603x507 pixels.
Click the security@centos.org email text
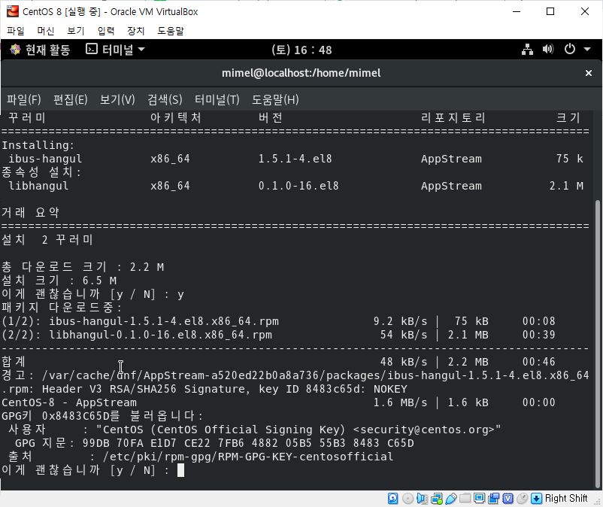coord(423,430)
